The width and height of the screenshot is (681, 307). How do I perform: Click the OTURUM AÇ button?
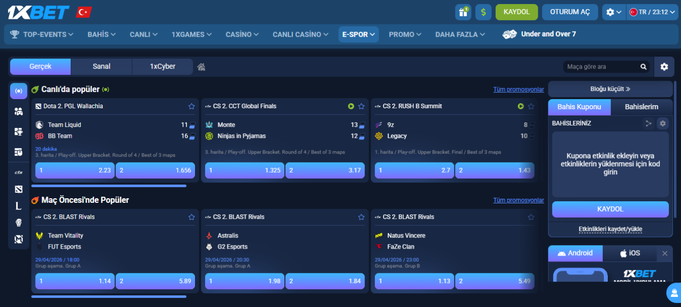(570, 12)
